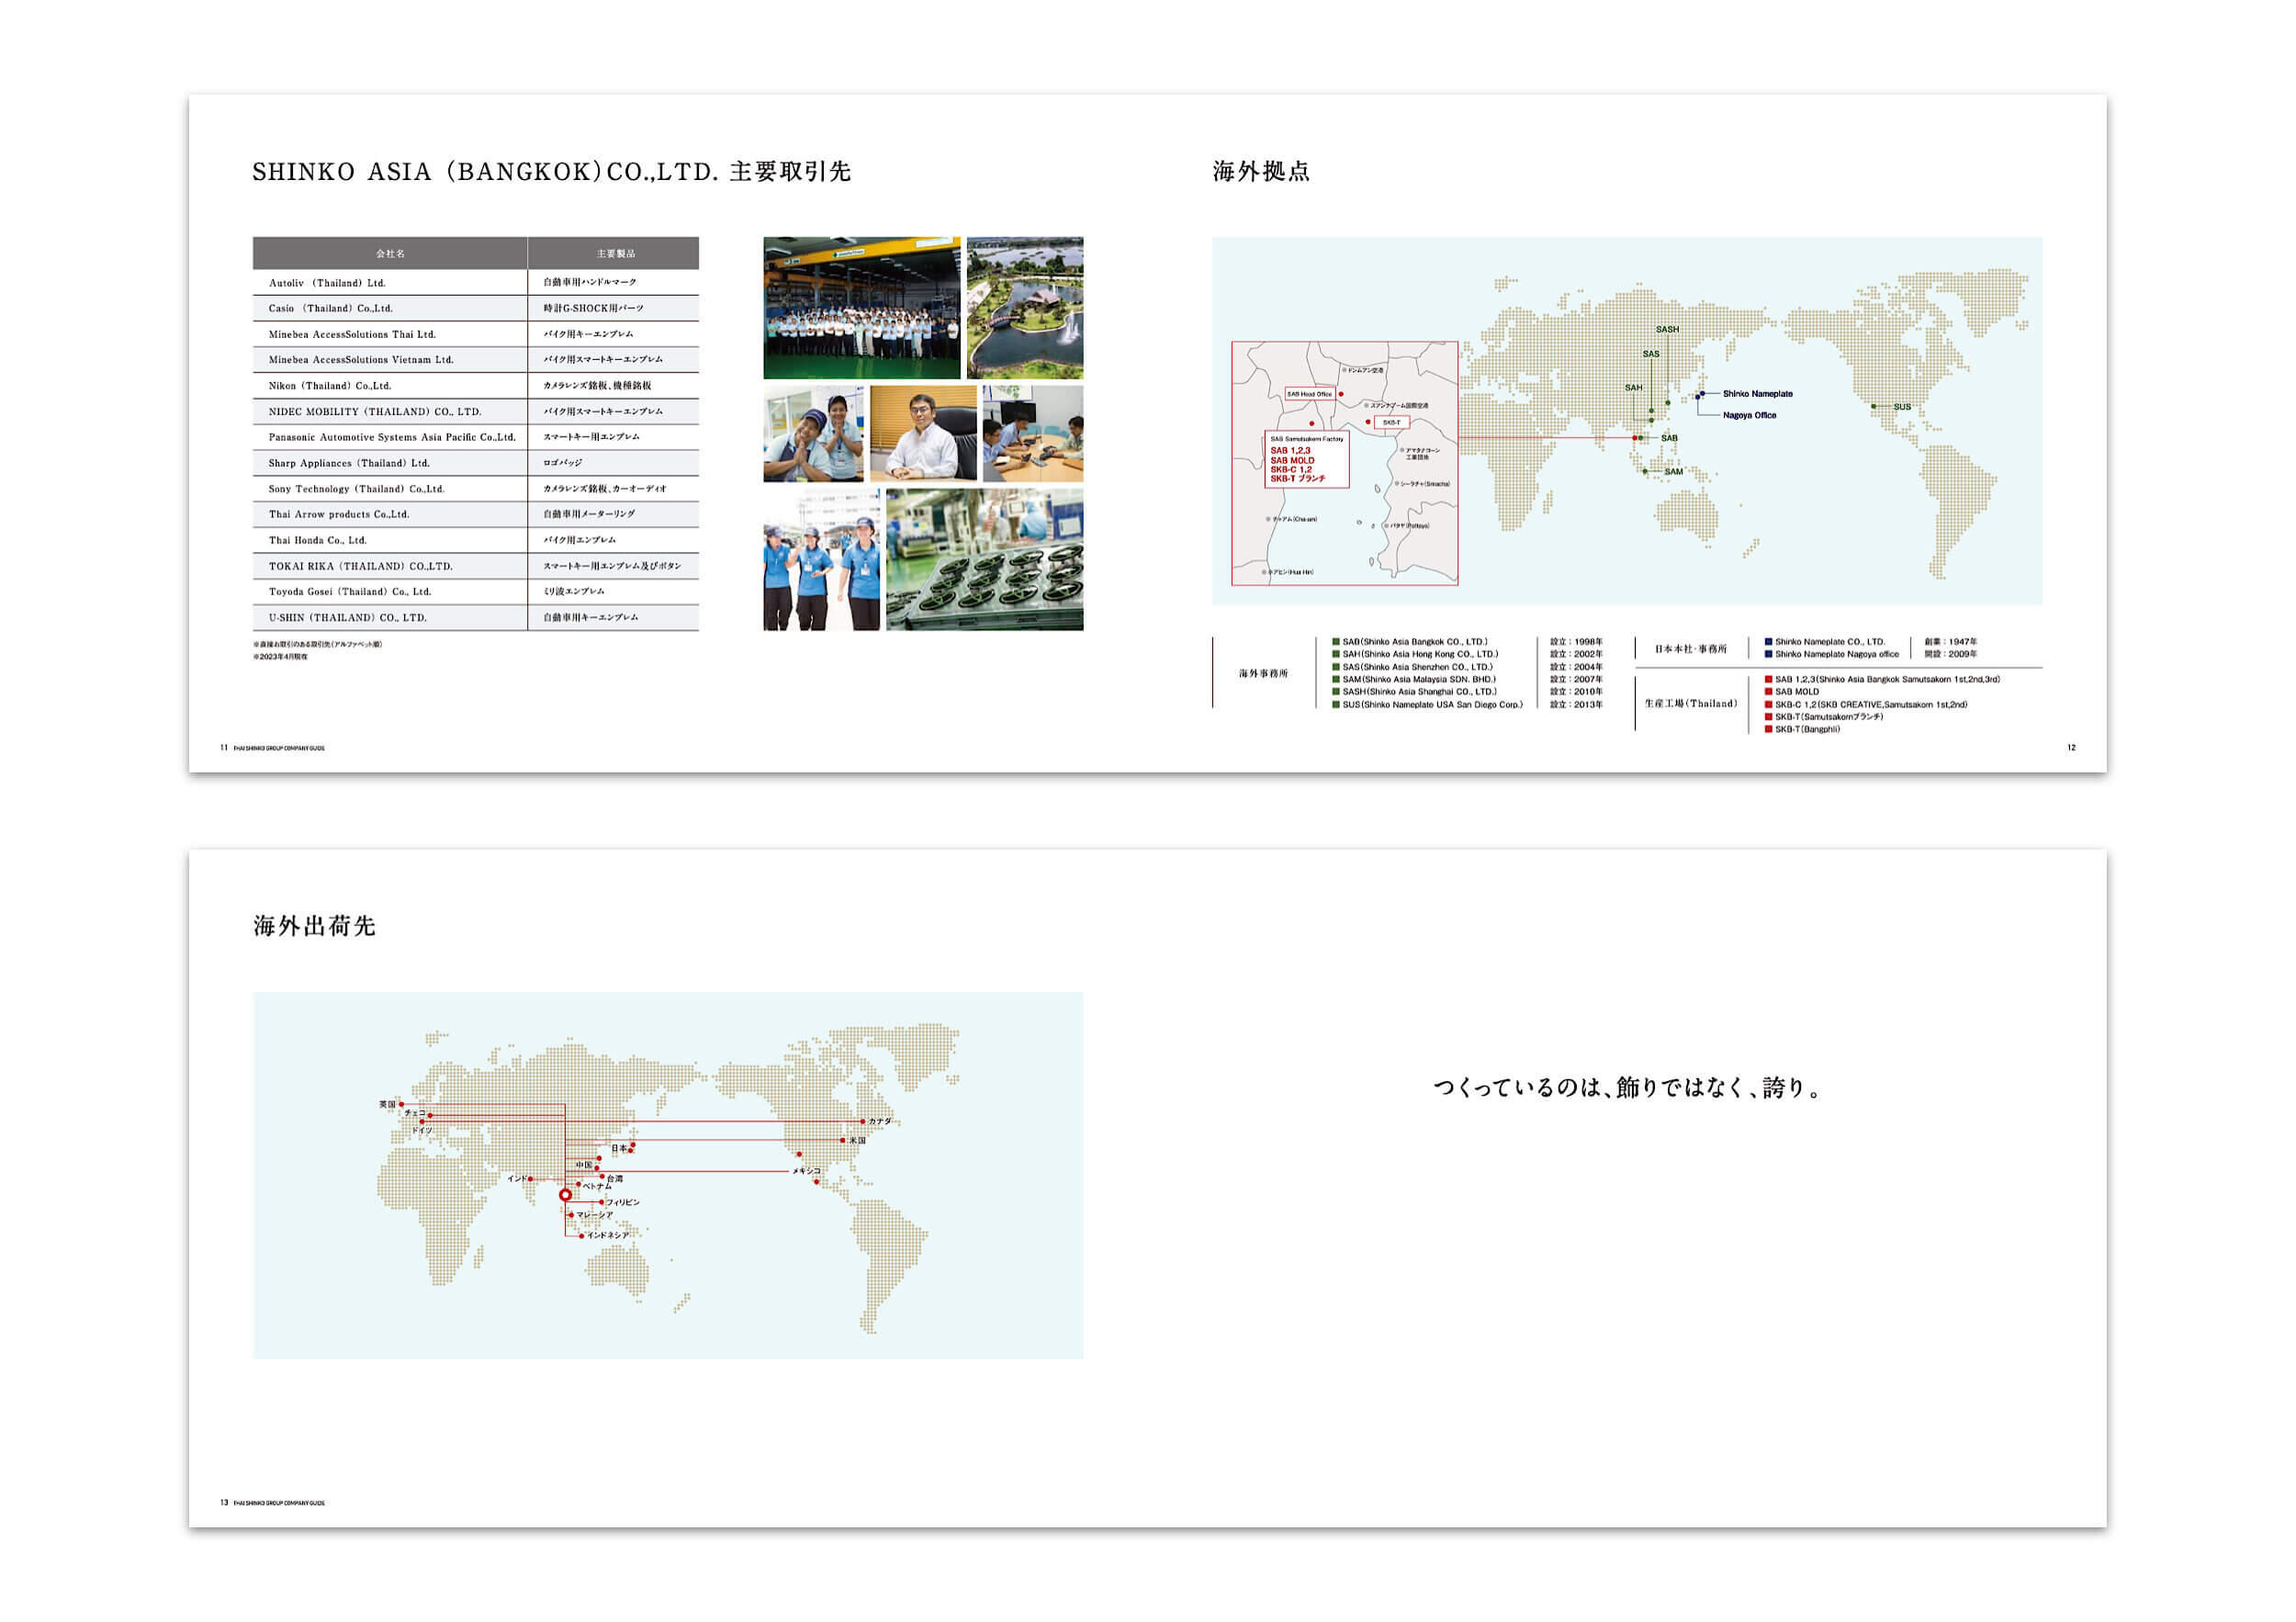Viewport: 2296px width, 1622px height.
Task: Click the photo of two smiling workers in caps
Action: click(813, 434)
